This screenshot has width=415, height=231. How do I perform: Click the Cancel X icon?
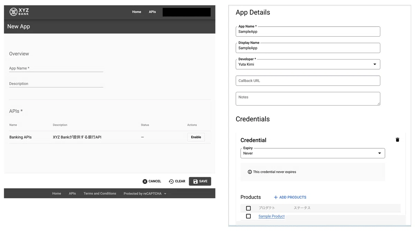pyautogui.click(x=145, y=182)
